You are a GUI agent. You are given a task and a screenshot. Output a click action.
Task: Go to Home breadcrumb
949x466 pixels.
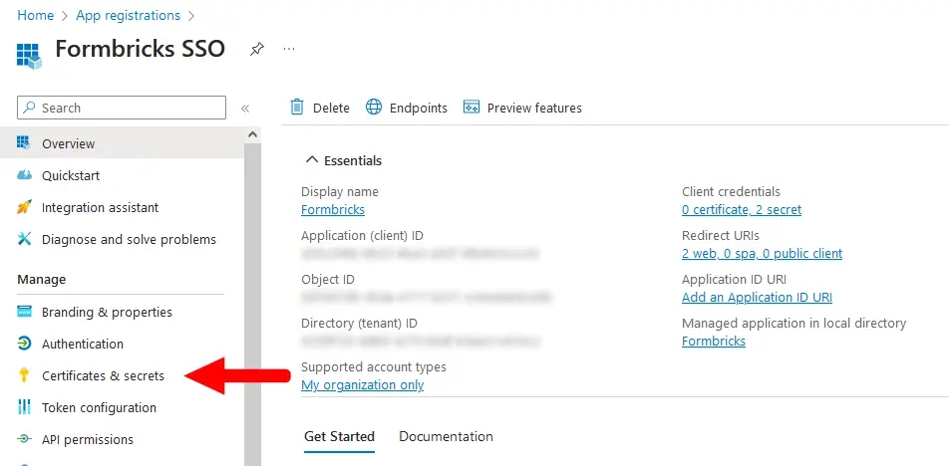tap(35, 15)
